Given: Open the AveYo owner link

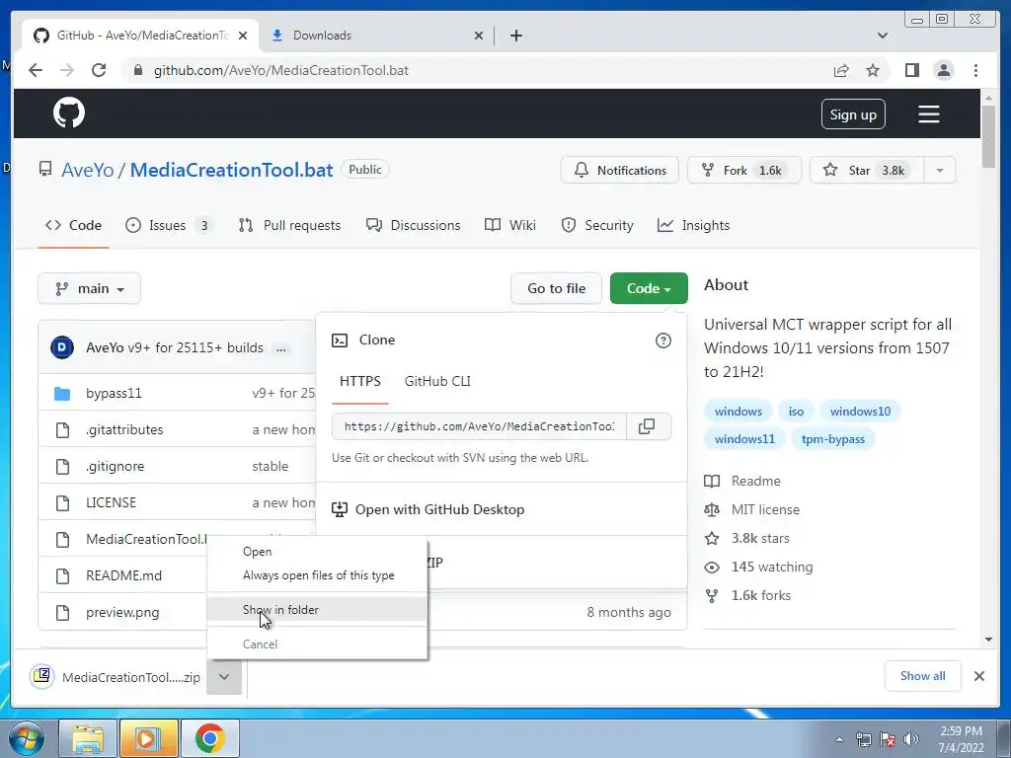Looking at the screenshot, I should pos(87,170).
